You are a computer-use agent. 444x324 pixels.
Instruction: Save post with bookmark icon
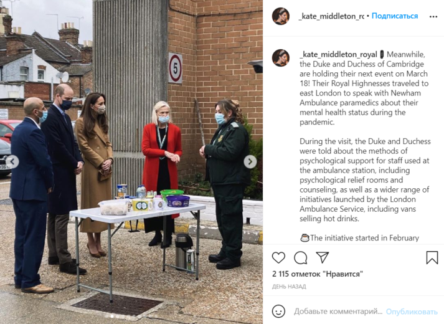[432, 257]
